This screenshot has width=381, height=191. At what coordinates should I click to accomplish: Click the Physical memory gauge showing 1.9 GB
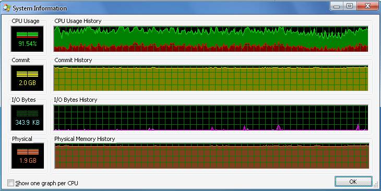(x=28, y=156)
